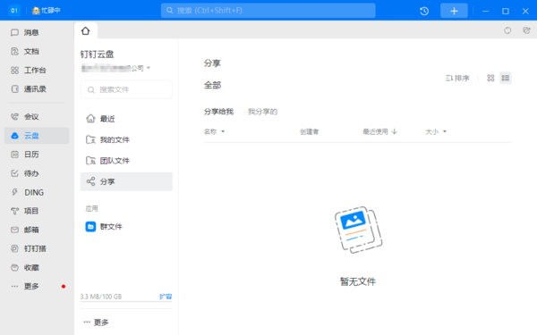Select 分享 in cloud drive navigation

pos(126,181)
